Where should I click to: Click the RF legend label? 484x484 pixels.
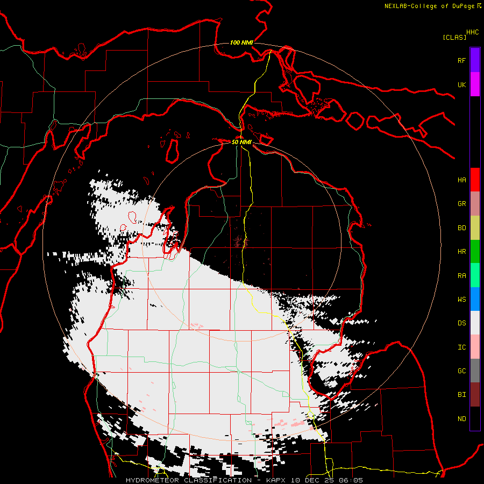click(461, 60)
